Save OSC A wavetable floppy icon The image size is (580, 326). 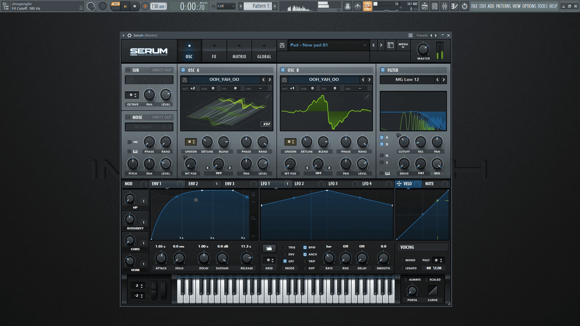click(x=185, y=80)
